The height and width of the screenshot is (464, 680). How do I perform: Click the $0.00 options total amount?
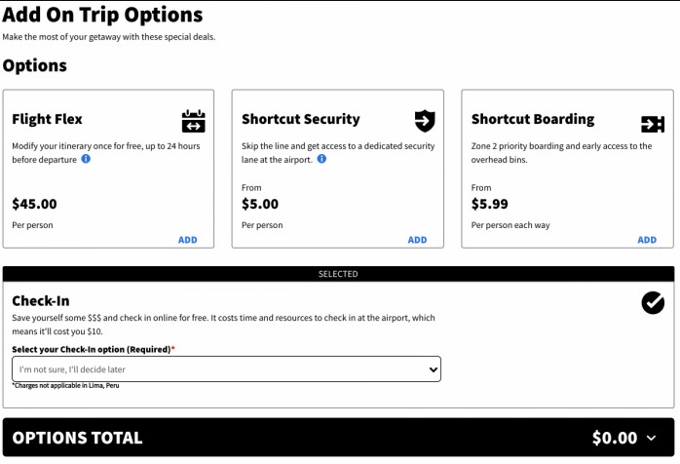click(614, 439)
